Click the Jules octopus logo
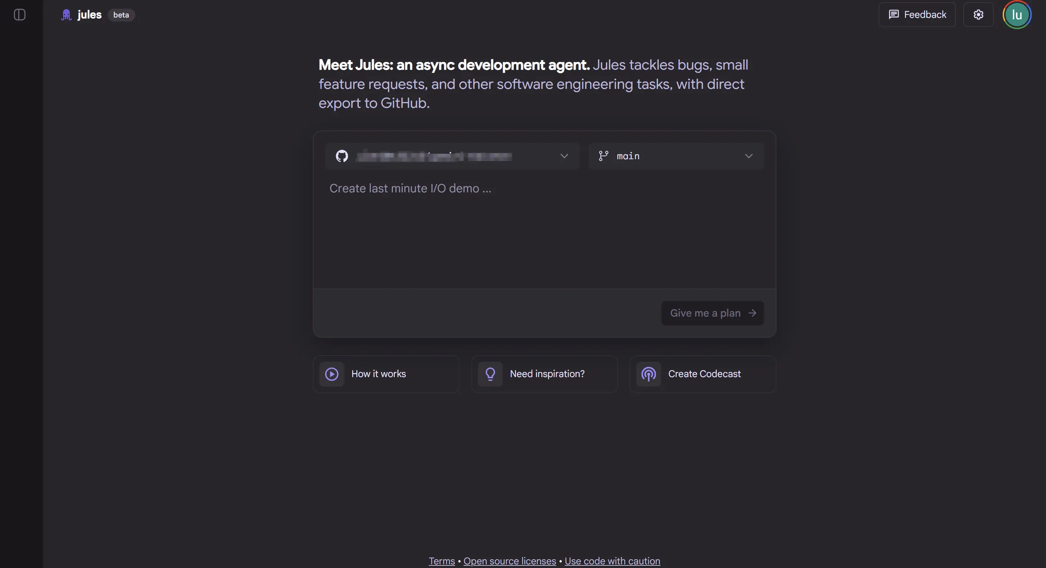 coord(66,15)
